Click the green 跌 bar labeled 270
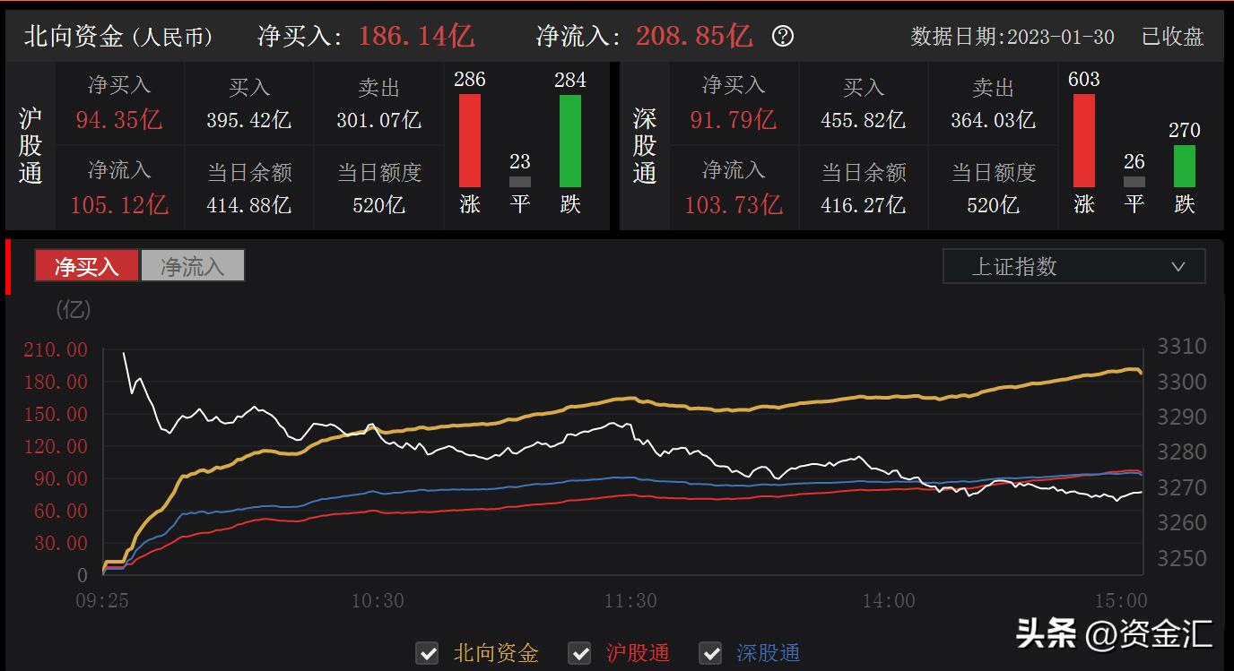Image resolution: width=1234 pixels, height=671 pixels. [1185, 166]
